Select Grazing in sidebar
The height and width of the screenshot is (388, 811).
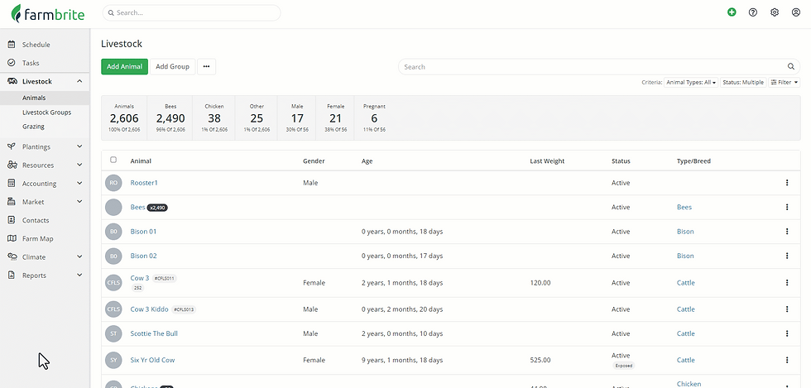click(x=33, y=127)
